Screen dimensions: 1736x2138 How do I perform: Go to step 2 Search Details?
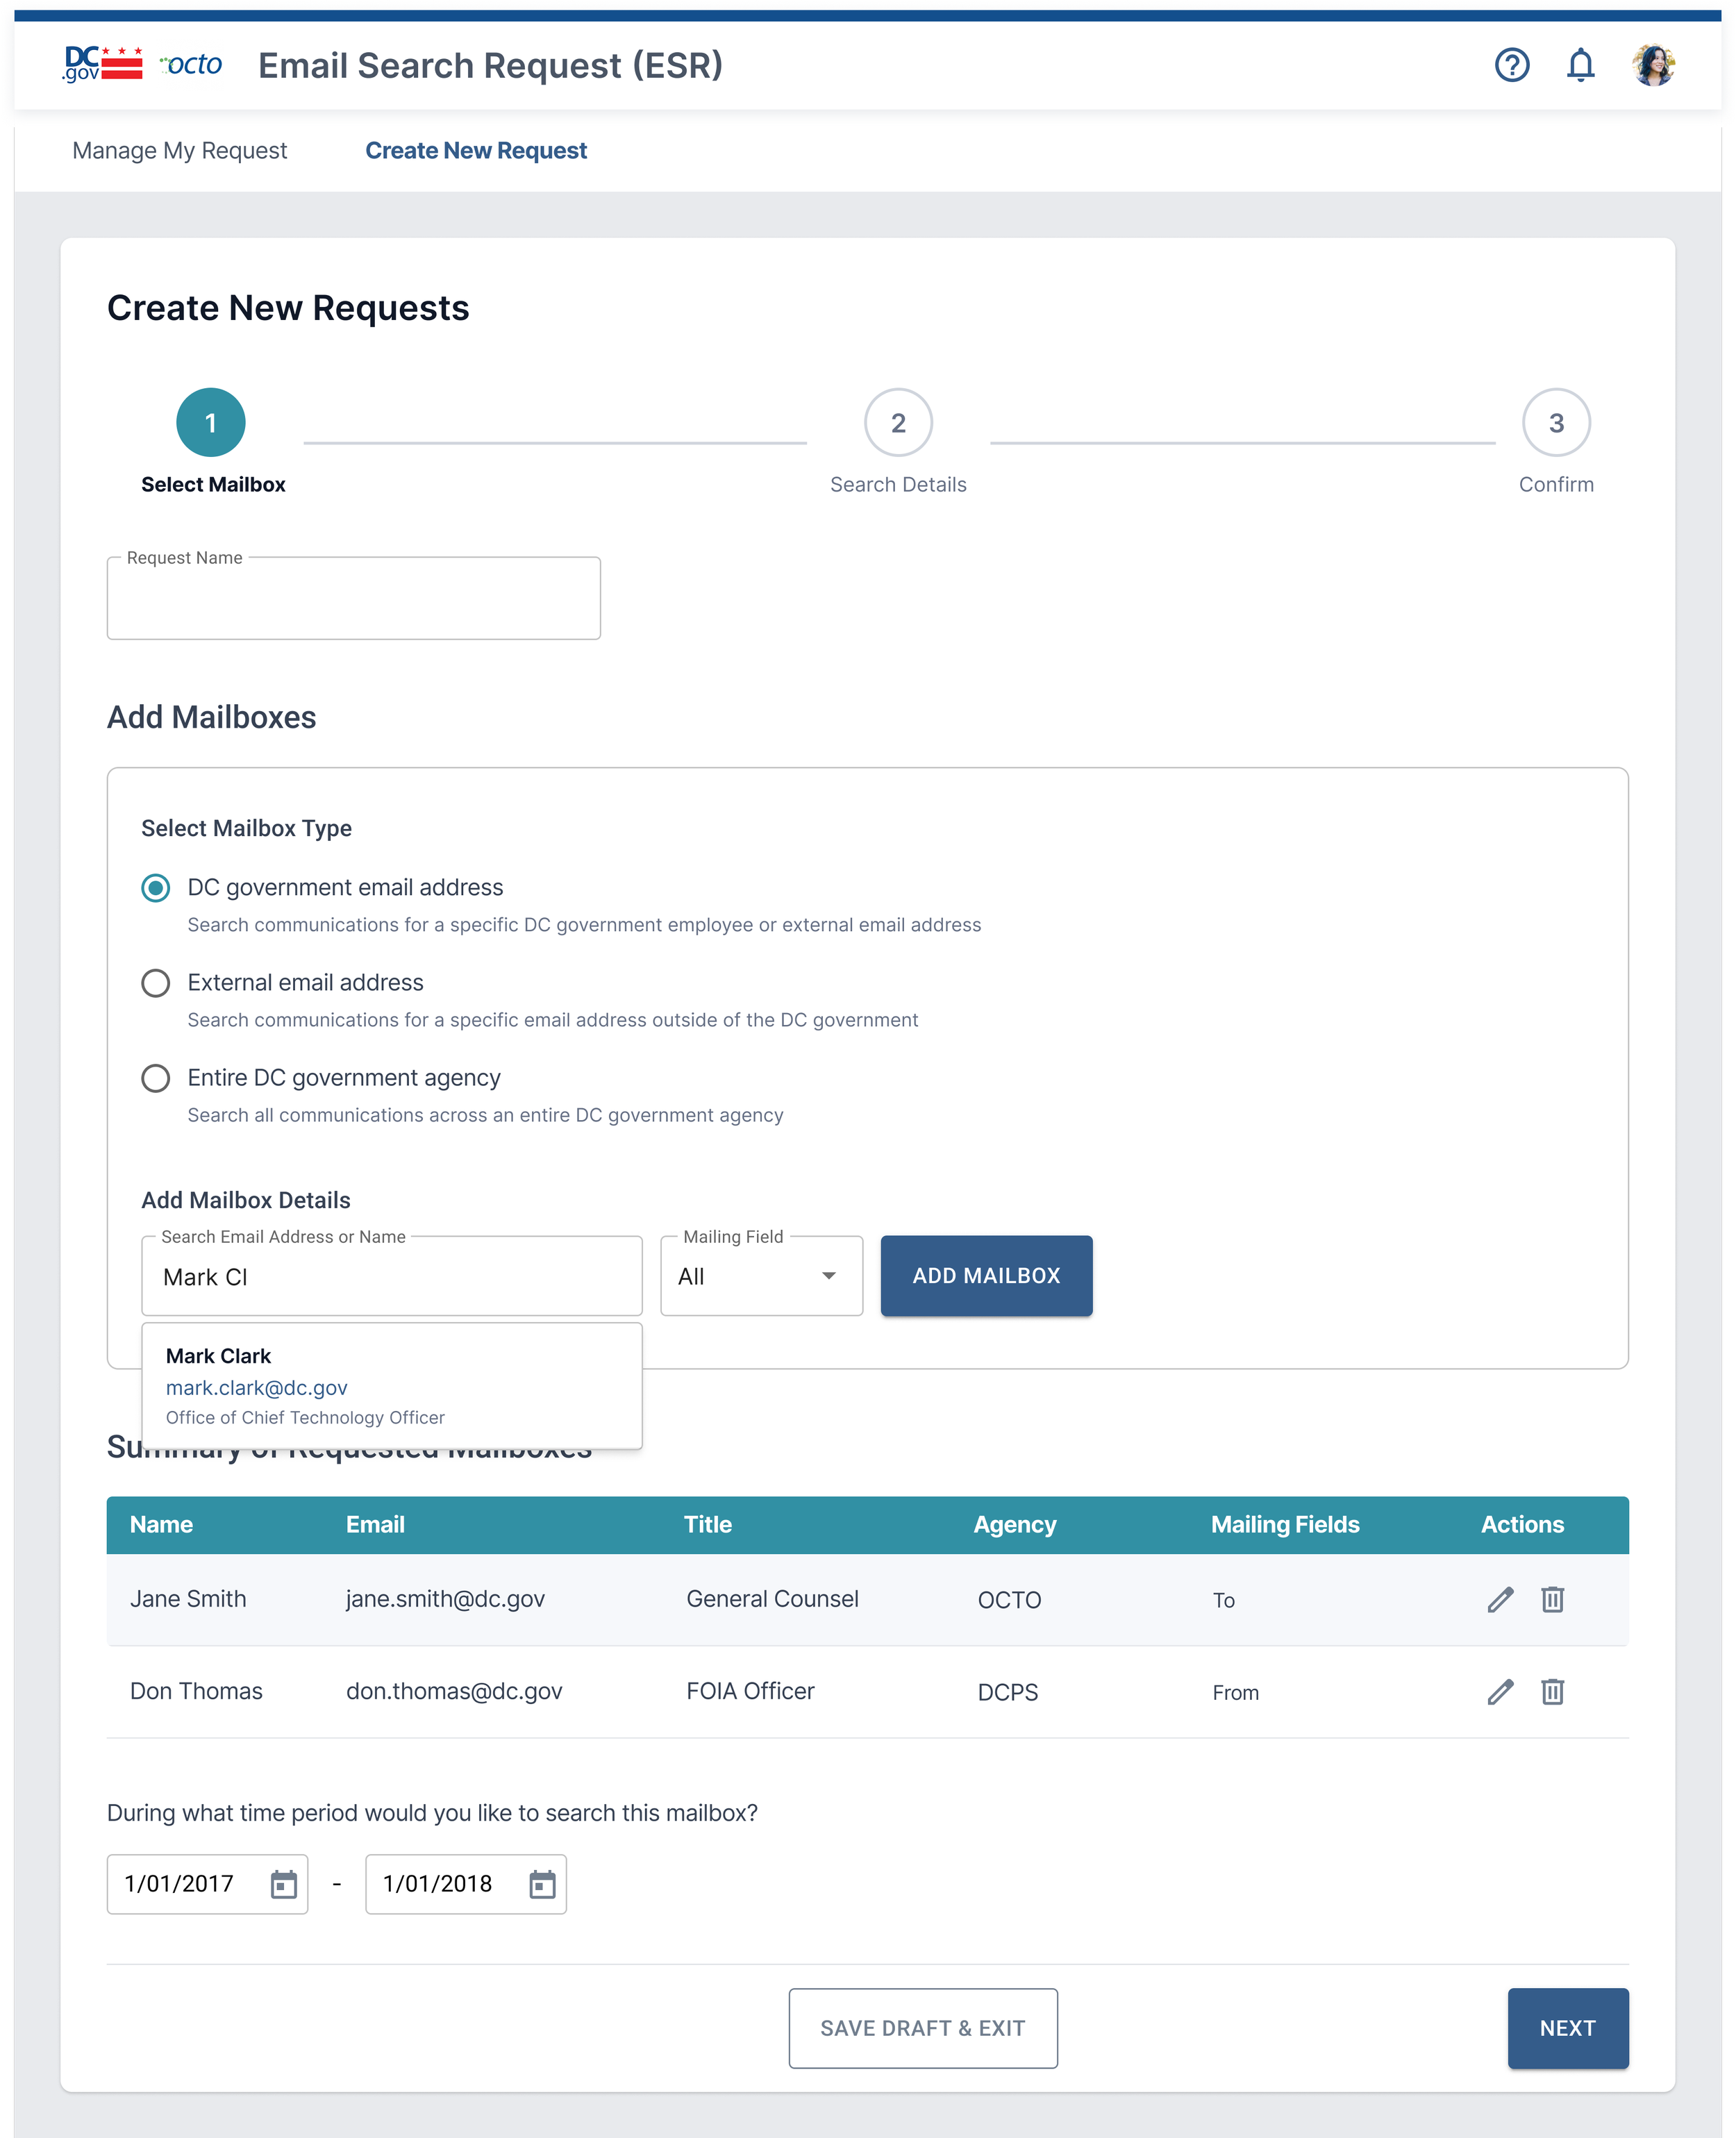point(898,423)
